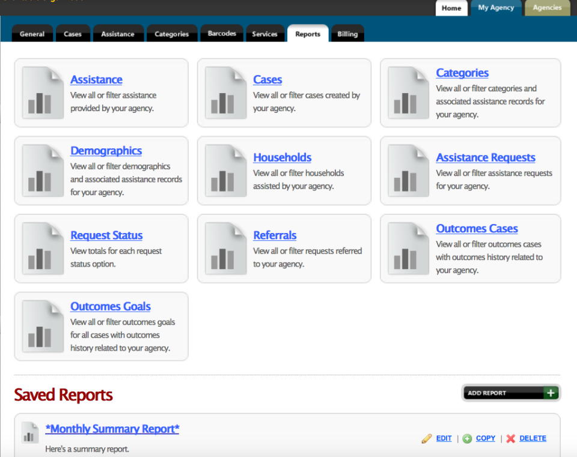
Task: Click the green plus Copy icon
Action: tap(468, 438)
